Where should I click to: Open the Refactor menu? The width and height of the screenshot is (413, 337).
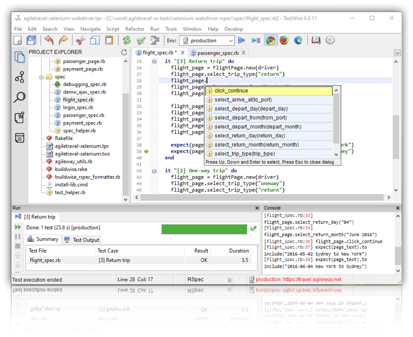click(x=135, y=29)
